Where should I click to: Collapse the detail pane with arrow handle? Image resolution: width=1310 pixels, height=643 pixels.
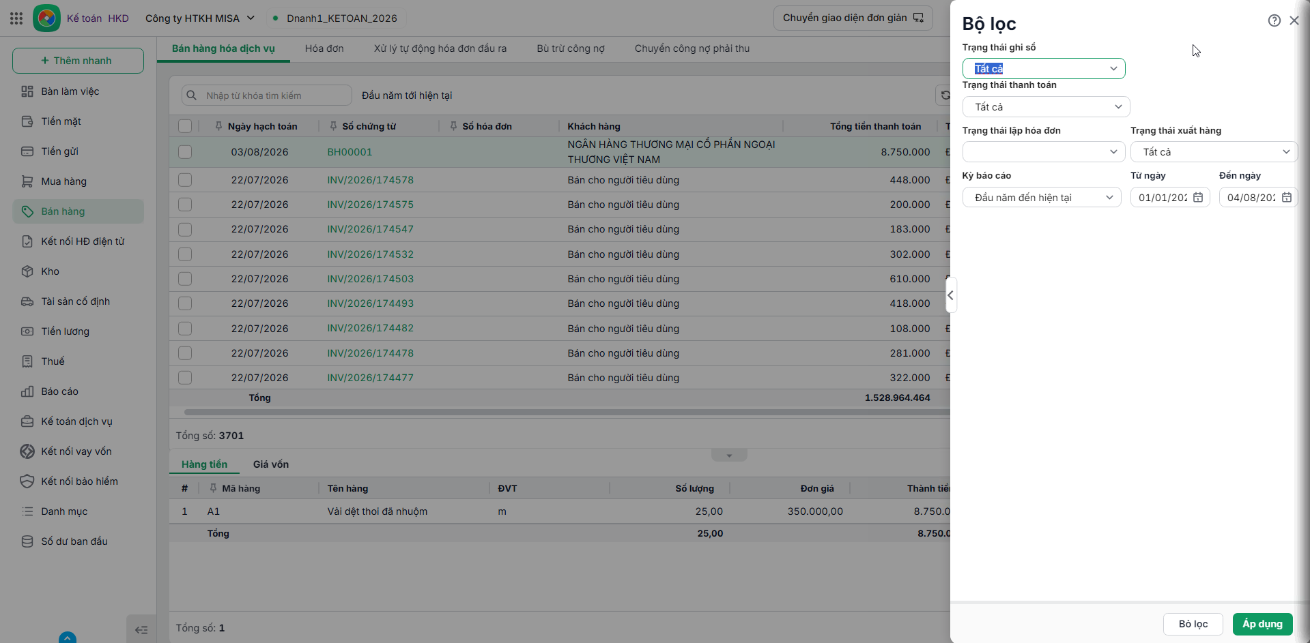(729, 455)
